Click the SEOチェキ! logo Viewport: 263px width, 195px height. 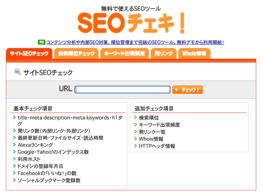(131, 23)
